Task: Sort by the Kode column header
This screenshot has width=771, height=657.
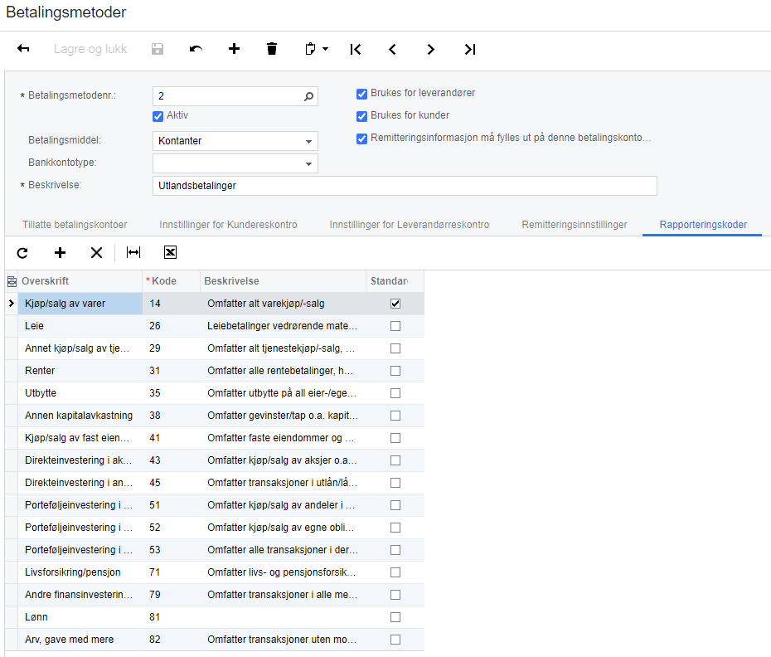Action: click(171, 281)
